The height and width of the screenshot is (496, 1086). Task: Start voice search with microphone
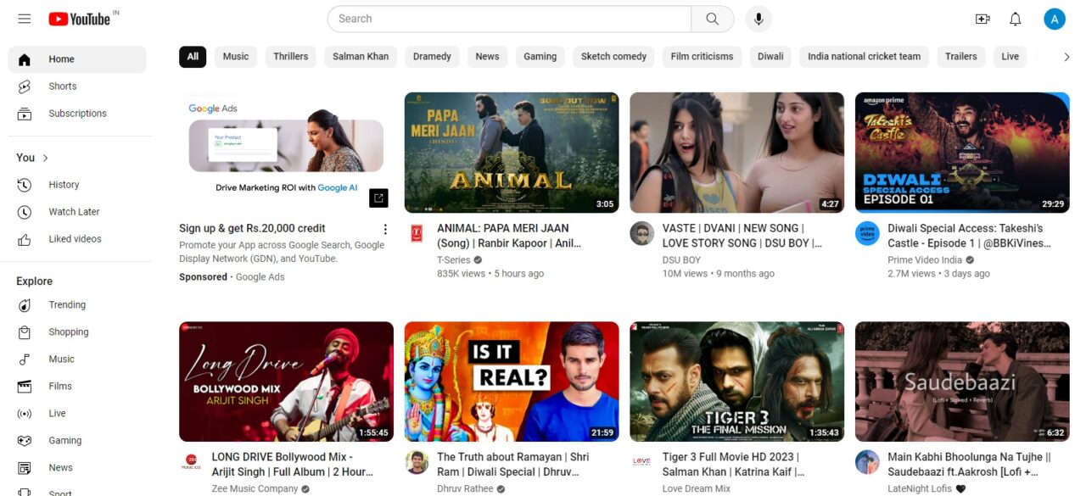point(759,19)
